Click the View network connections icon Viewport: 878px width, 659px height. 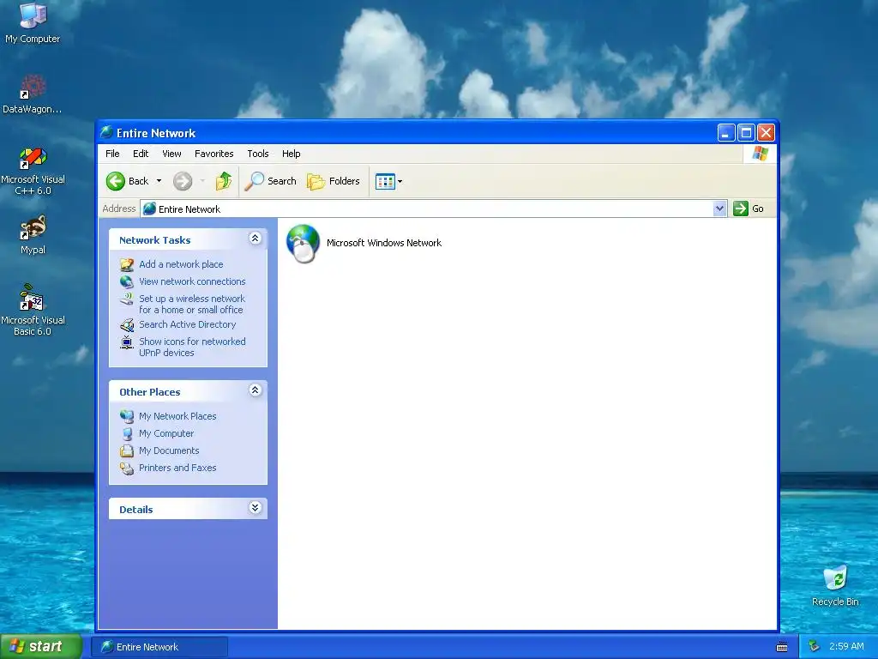pos(127,281)
